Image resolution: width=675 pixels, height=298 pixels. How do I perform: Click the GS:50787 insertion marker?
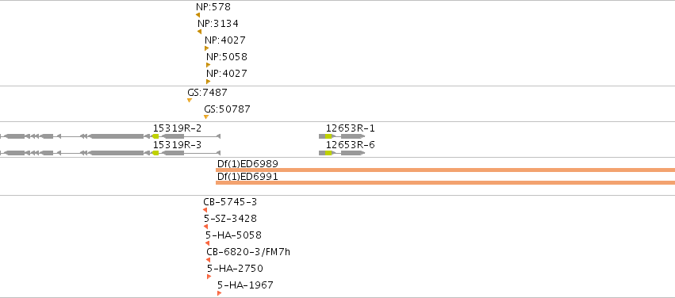coord(206,117)
